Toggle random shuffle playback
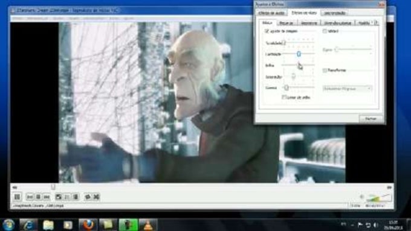Viewport: 411px width, 231px height. pos(96,197)
